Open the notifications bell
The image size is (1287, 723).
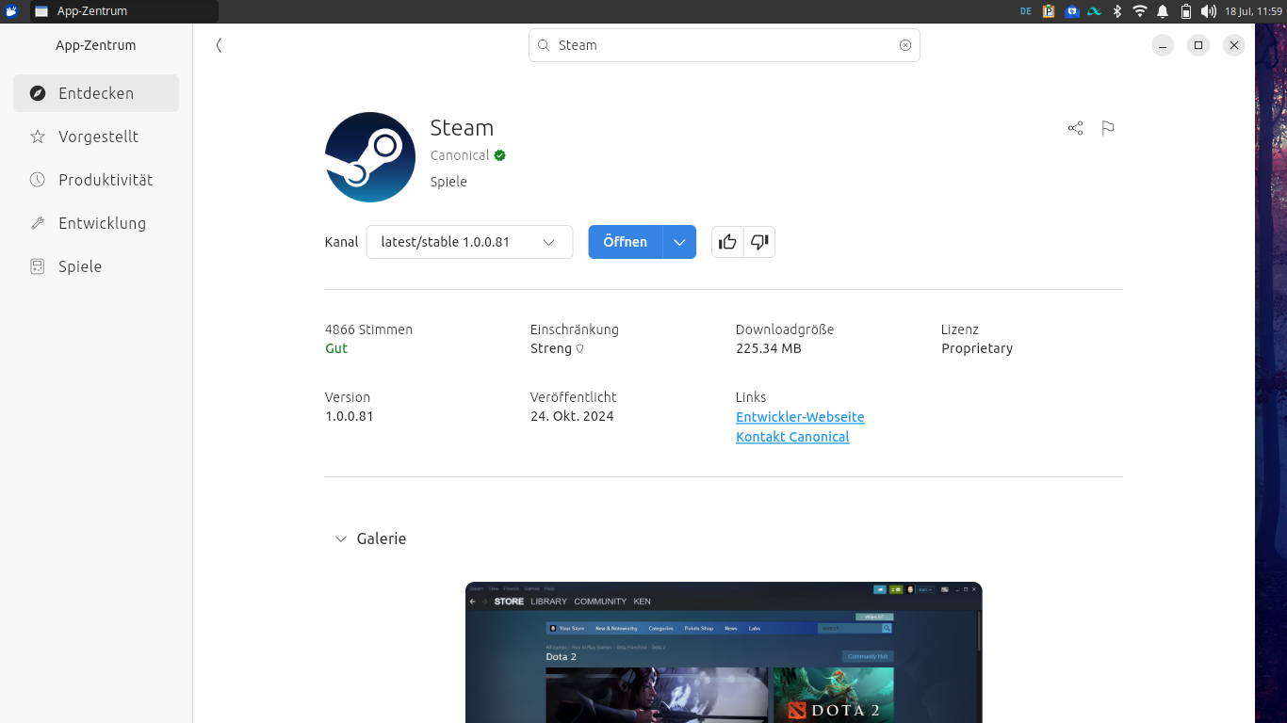pos(1163,11)
